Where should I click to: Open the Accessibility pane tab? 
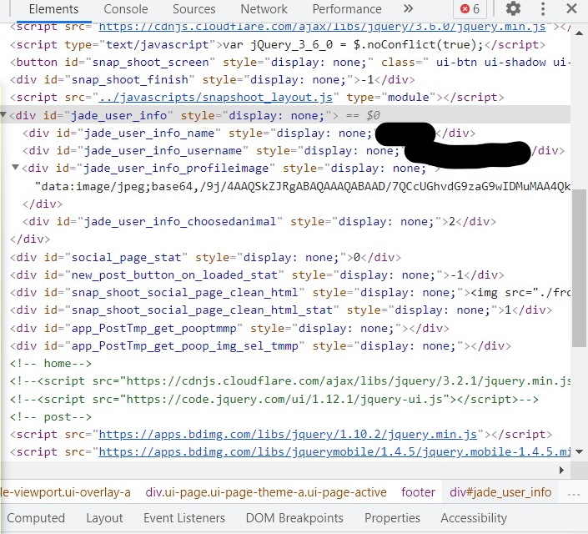coord(474,518)
